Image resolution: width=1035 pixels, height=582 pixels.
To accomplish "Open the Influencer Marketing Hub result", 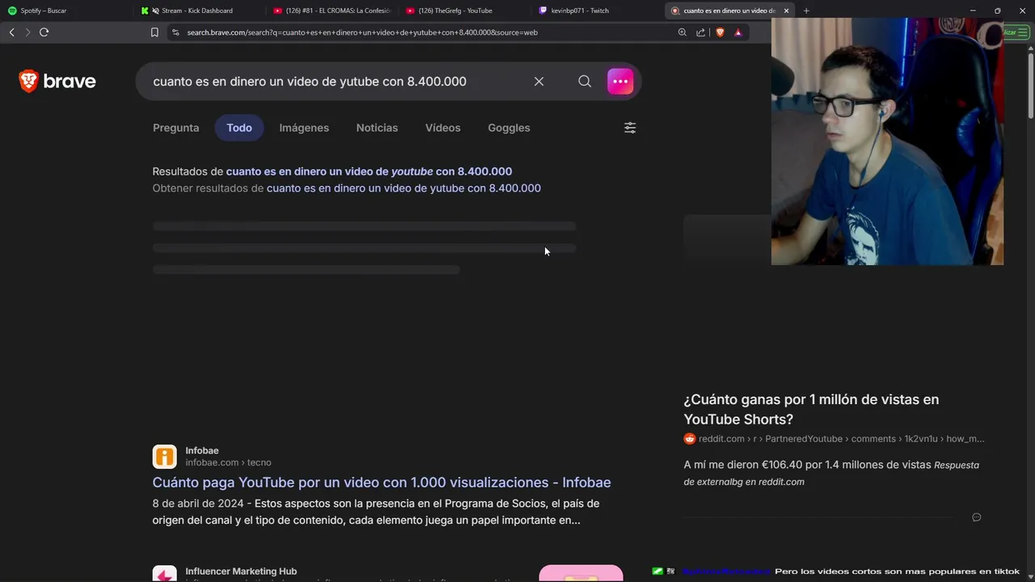I will (x=241, y=571).
